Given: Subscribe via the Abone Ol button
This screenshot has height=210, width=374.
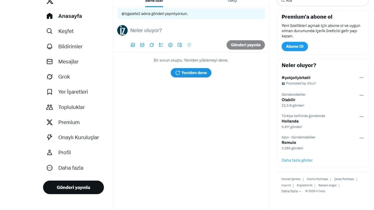Looking at the screenshot, I should [x=295, y=47].
